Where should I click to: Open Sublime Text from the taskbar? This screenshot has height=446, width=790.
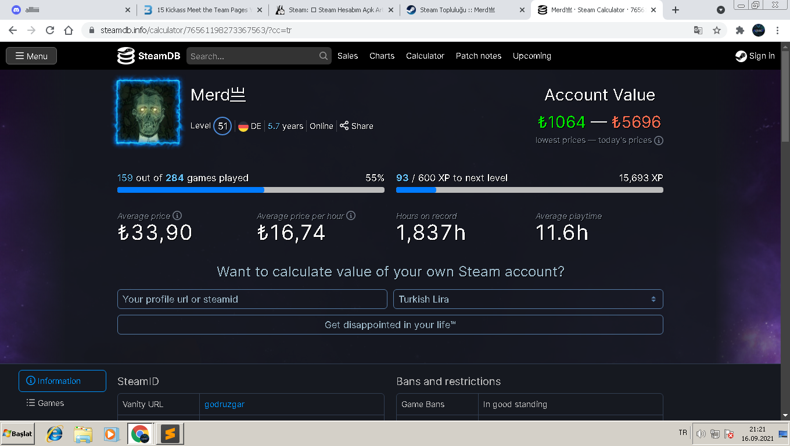pos(170,434)
